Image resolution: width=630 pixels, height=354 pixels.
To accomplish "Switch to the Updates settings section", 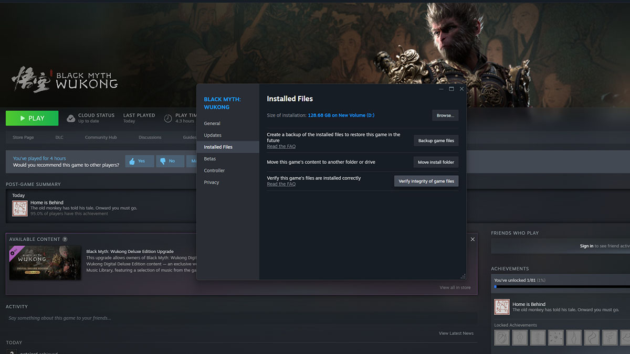I will point(213,135).
